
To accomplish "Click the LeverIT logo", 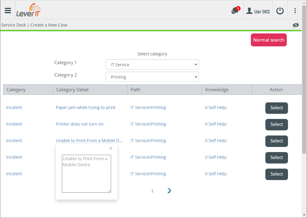I will coord(28,10).
